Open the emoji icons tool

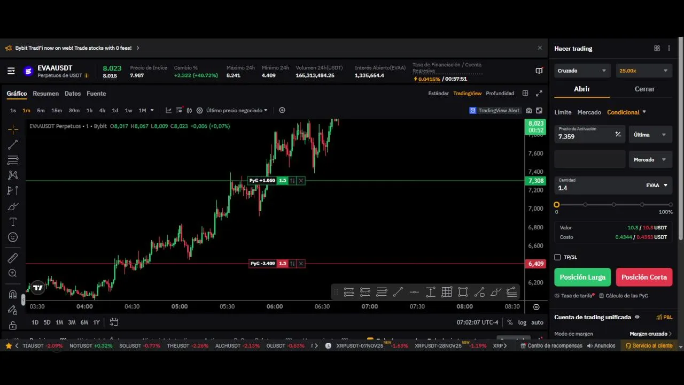(13, 237)
